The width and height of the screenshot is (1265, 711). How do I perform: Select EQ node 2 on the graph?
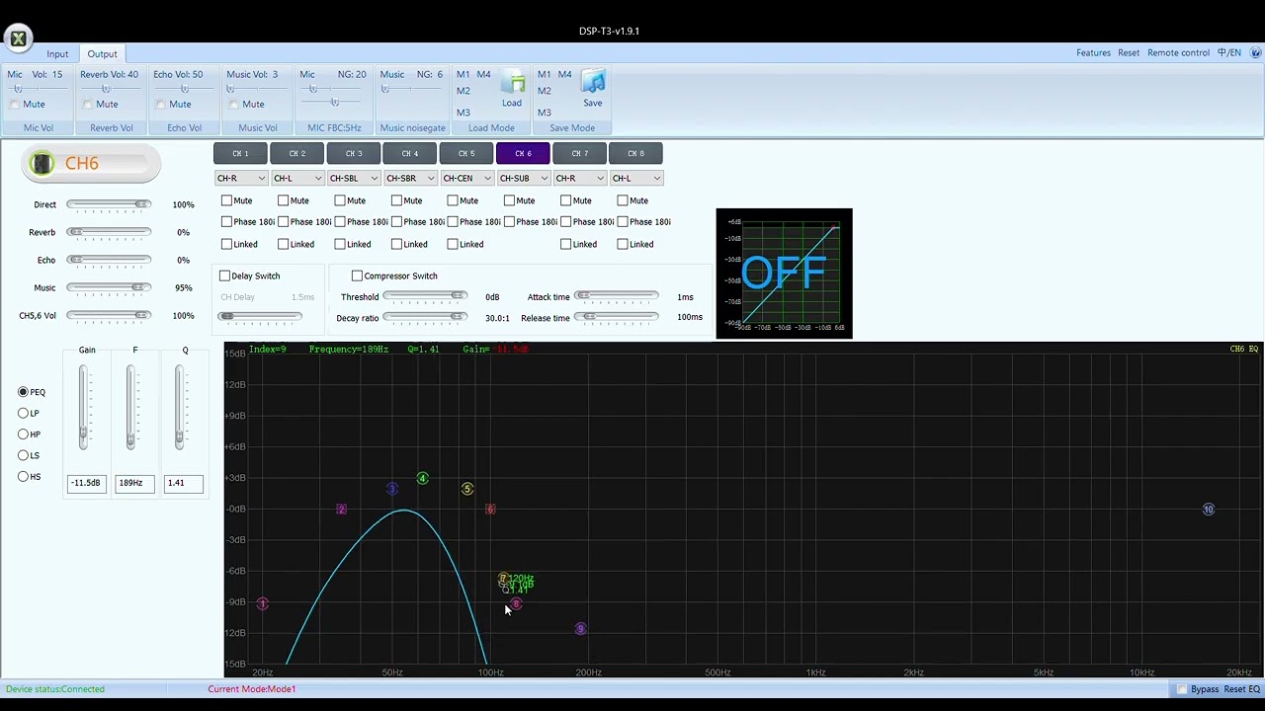[x=341, y=510]
